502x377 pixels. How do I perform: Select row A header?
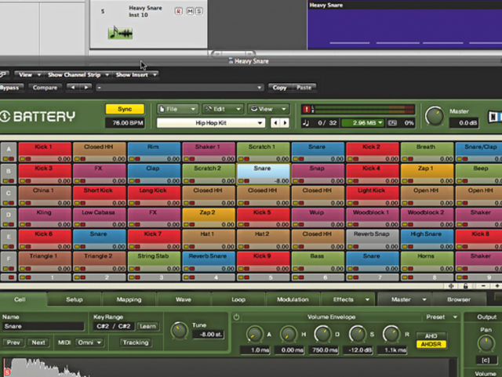9,152
